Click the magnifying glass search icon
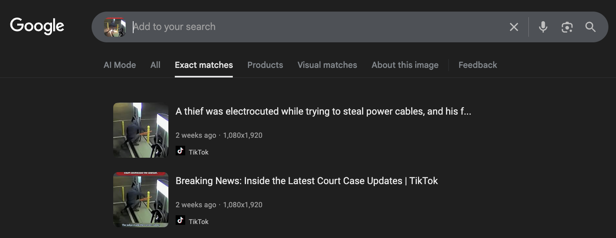Screen dimensions: 616x238 590,27
